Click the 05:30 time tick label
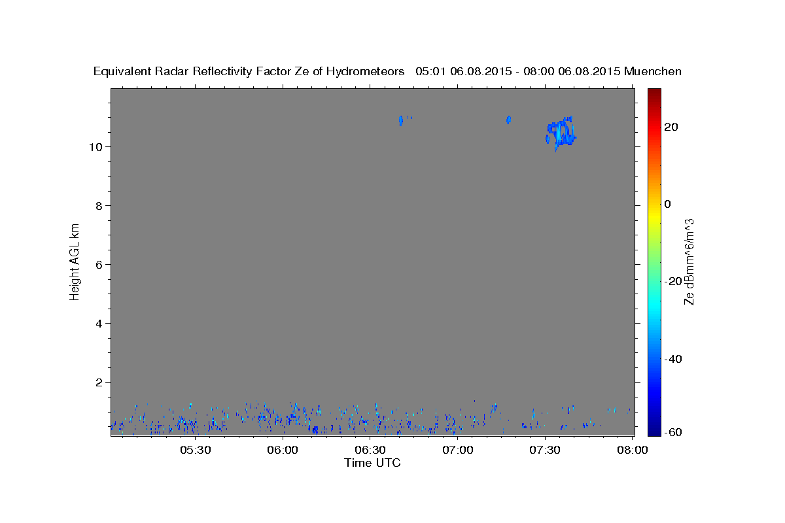 (x=195, y=450)
